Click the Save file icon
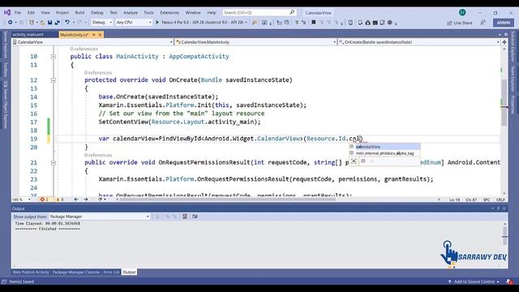This screenshot has height=292, width=519. (x=49, y=22)
